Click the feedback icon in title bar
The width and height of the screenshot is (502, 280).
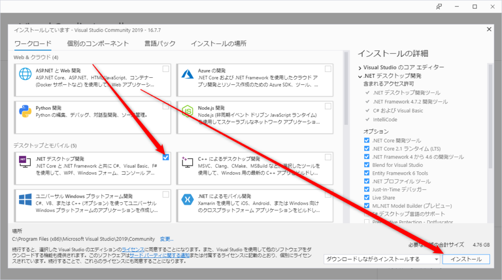point(439,6)
